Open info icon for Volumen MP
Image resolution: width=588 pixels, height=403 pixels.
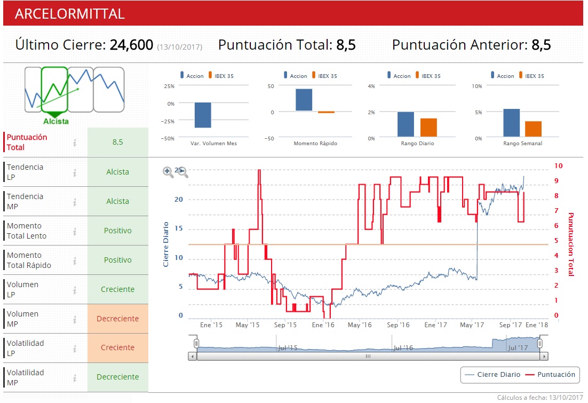[x=75, y=319]
